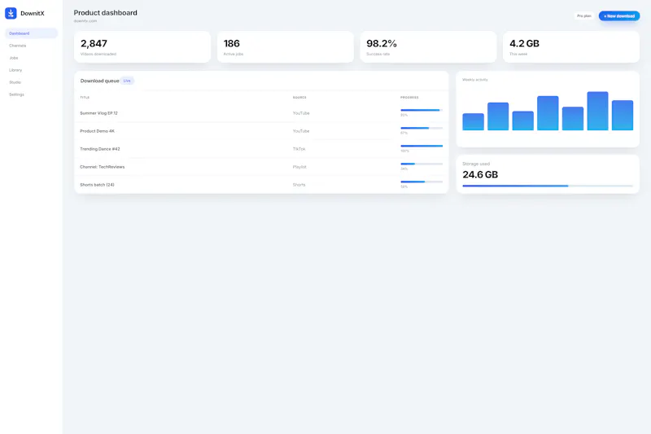Select the Videos downloaded stat card
The image size is (651, 434).
tap(142, 47)
